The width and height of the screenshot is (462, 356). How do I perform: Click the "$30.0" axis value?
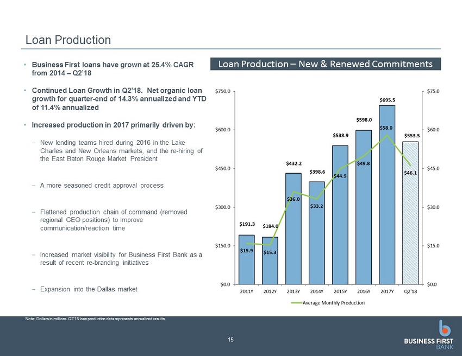[x=433, y=207]
